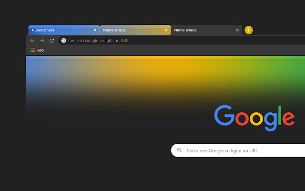Click the magnifier icon in search box
The width and height of the screenshot is (305, 191).
179,150
